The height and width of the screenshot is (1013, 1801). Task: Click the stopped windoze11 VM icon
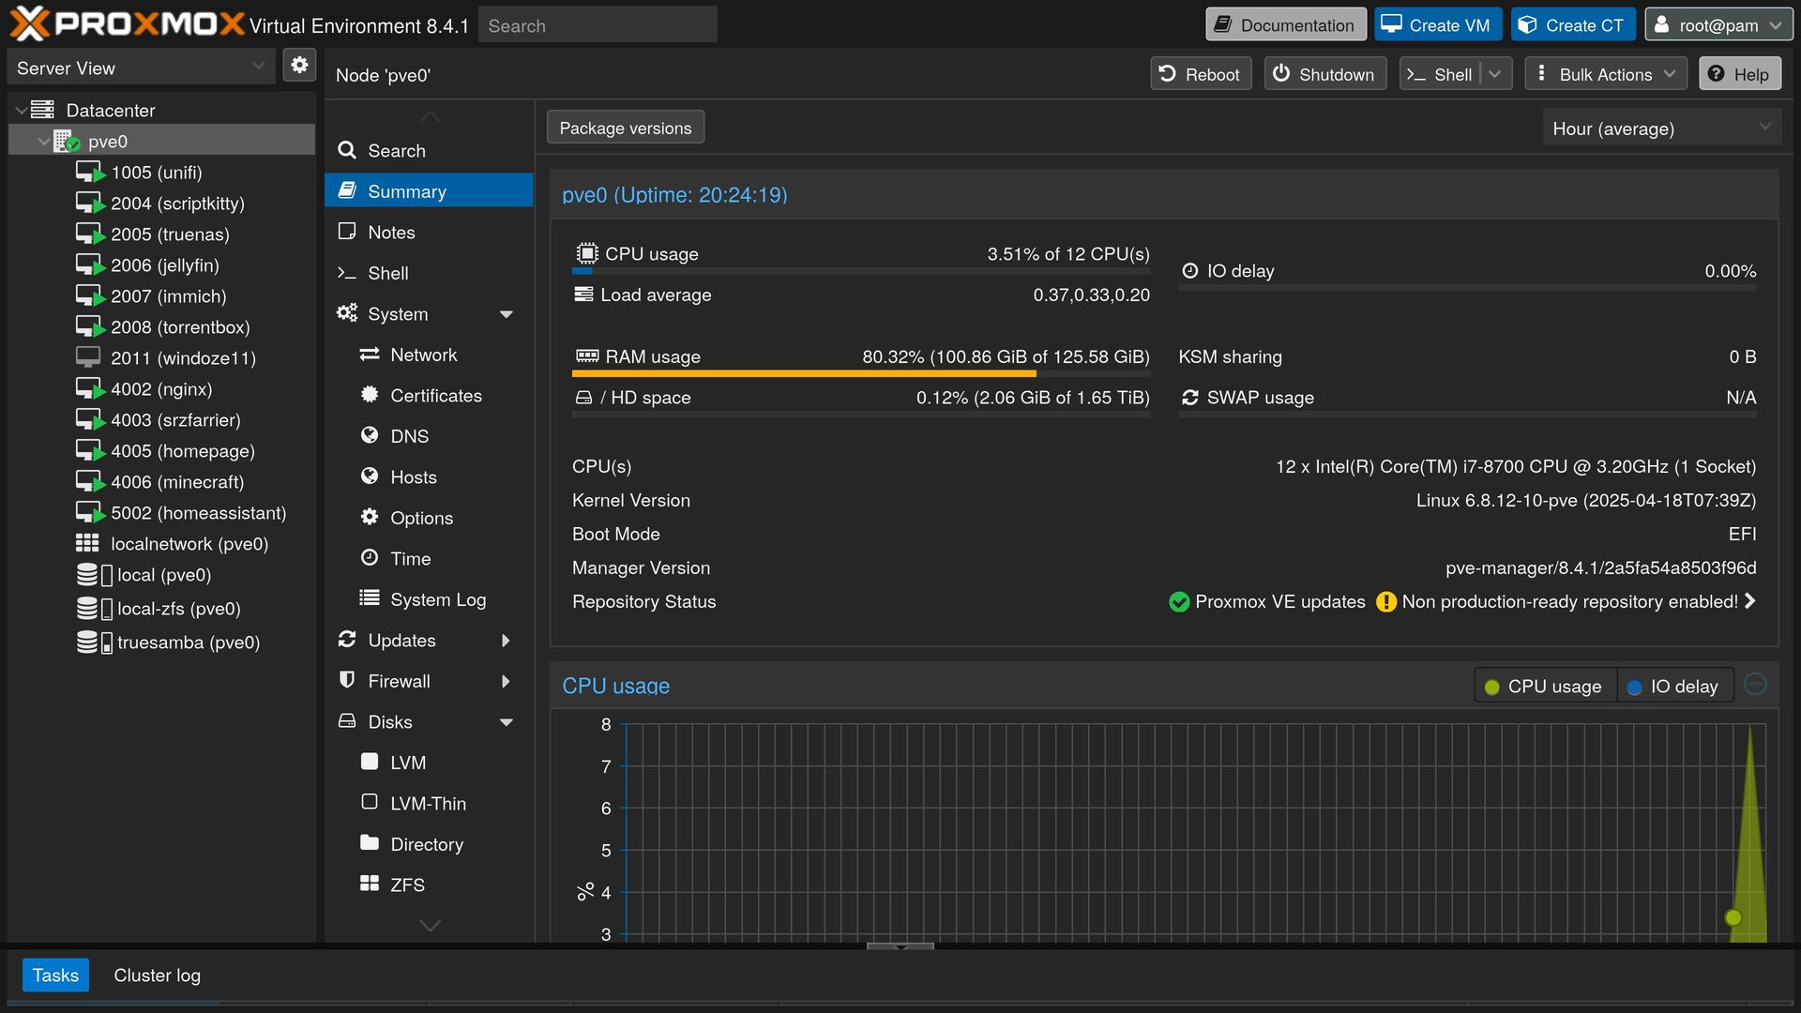click(88, 357)
